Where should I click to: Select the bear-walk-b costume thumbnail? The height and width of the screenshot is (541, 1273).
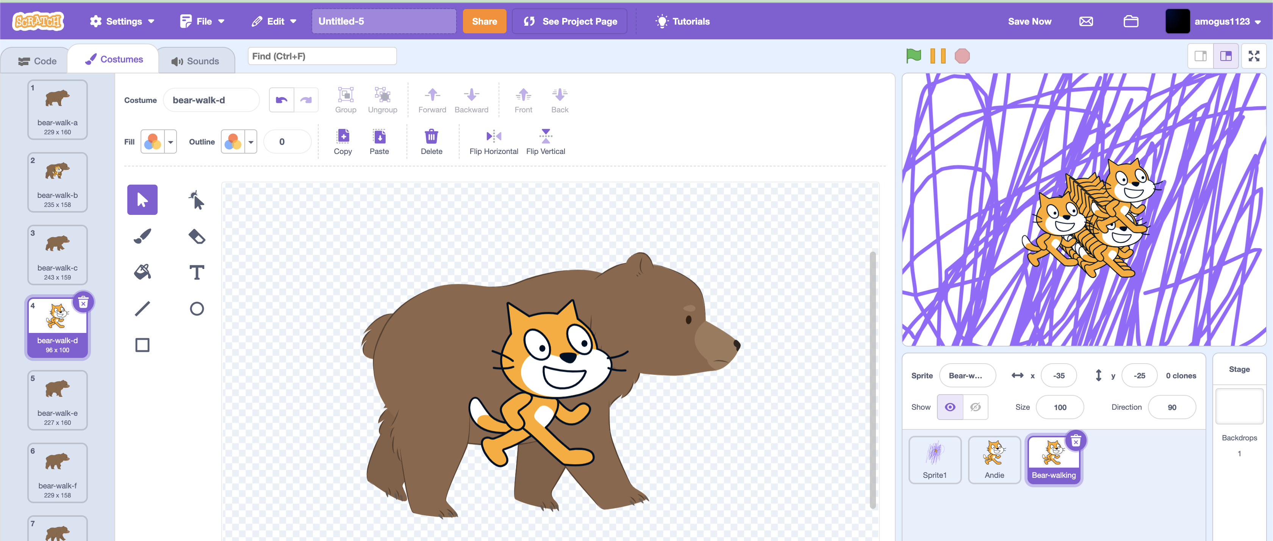(57, 182)
